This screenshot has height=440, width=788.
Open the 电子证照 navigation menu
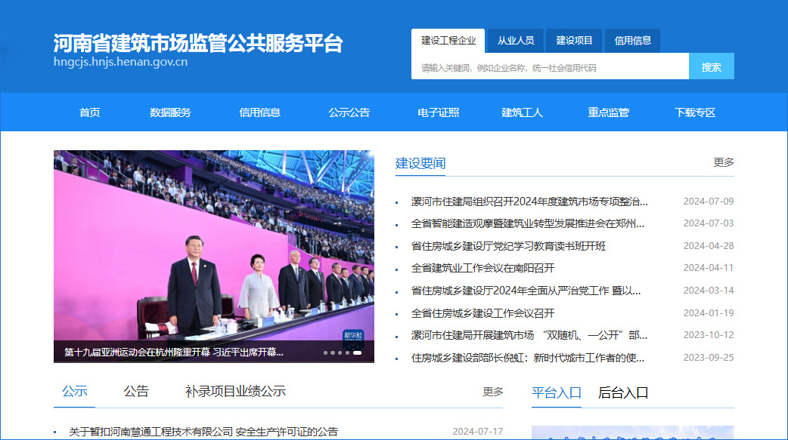[438, 112]
